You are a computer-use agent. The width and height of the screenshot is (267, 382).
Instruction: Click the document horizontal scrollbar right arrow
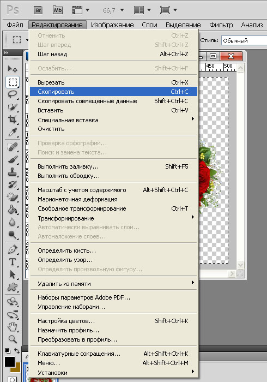coord(232,273)
